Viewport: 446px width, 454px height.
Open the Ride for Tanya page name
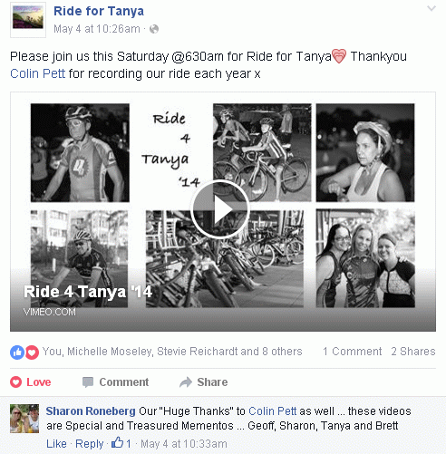[x=99, y=11]
